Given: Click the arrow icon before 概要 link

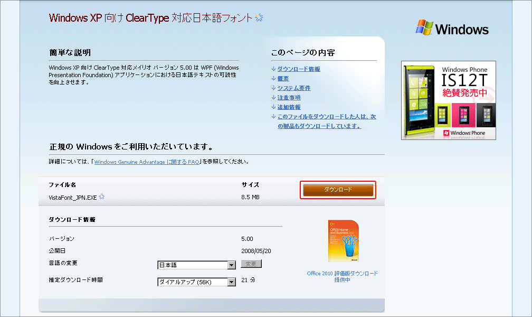Looking at the screenshot, I should pos(273,79).
